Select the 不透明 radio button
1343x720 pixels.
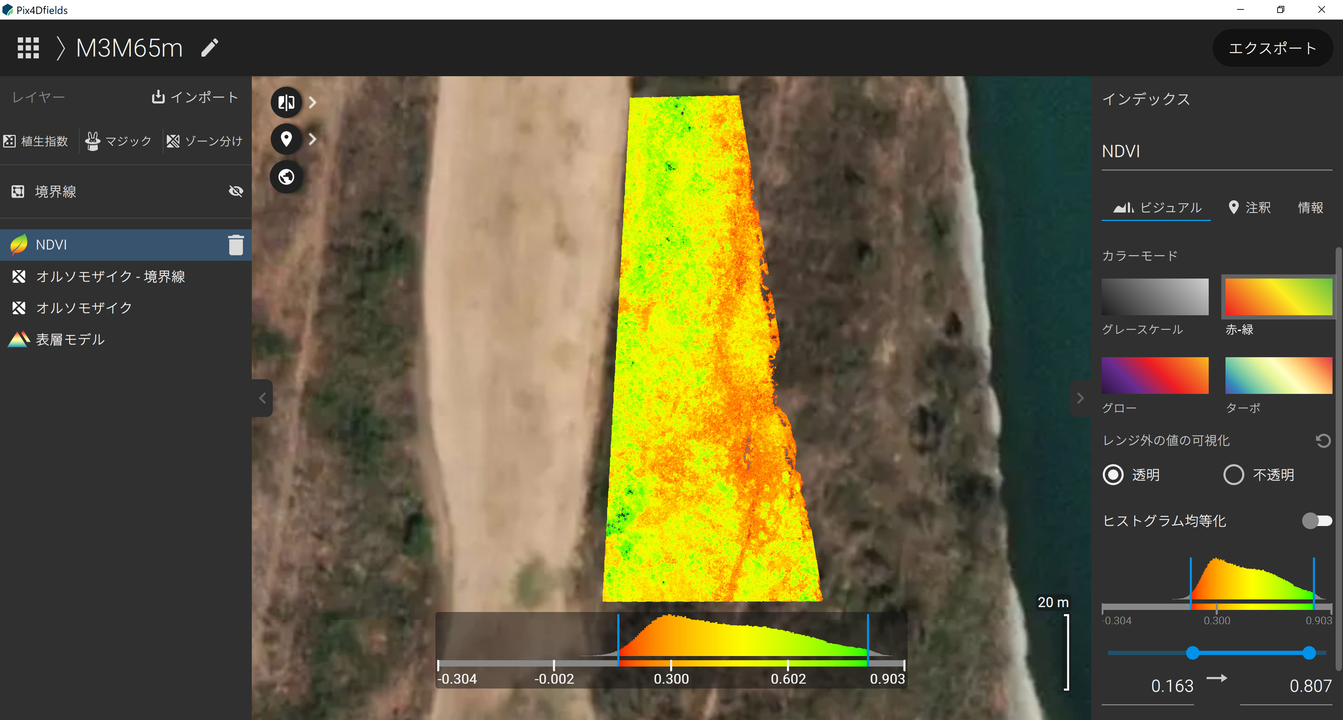click(1234, 475)
